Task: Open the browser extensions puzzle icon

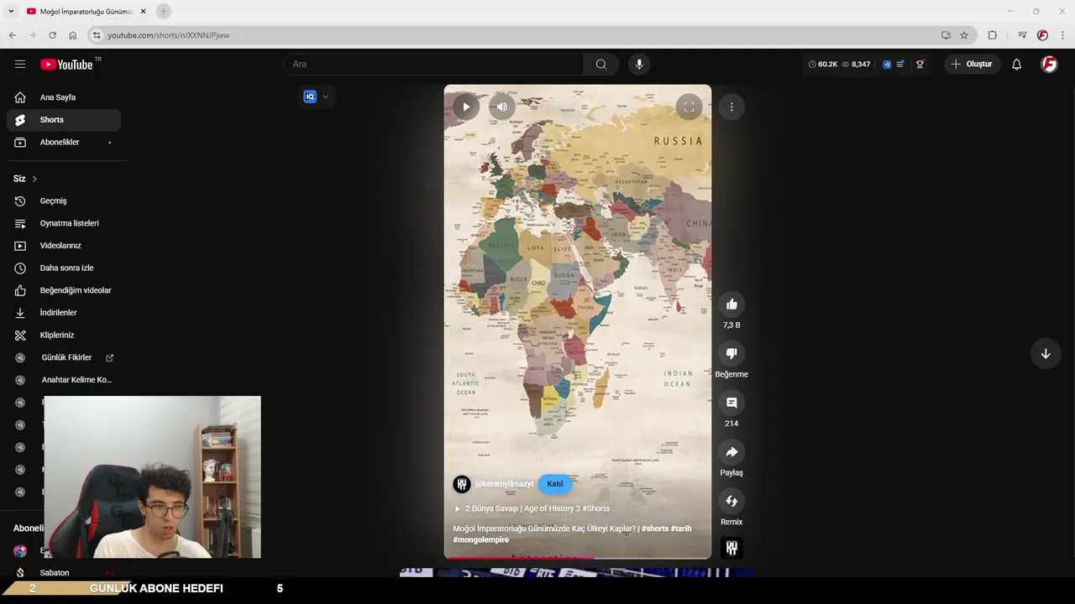Action: click(993, 35)
